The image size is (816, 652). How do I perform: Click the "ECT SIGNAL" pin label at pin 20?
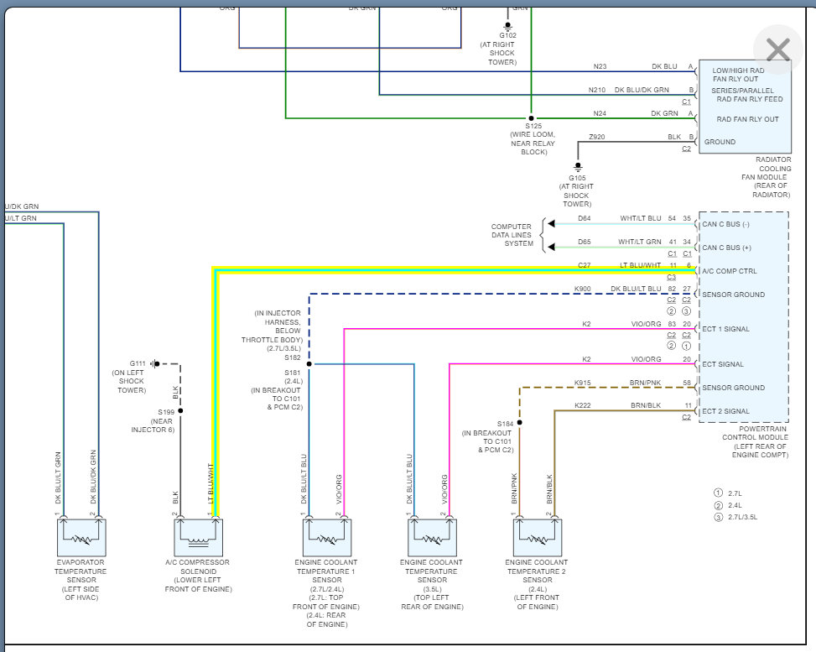(x=722, y=364)
